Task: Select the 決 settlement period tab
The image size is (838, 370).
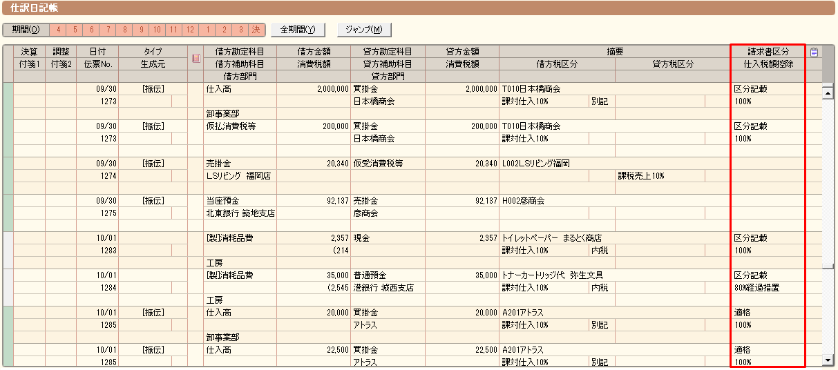Action: (x=256, y=30)
